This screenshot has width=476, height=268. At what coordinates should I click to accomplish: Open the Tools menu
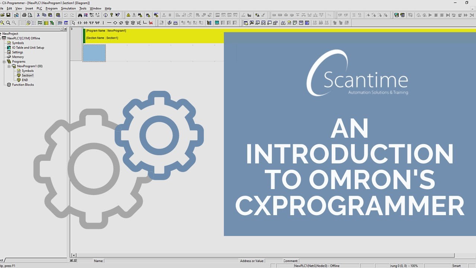click(83, 8)
